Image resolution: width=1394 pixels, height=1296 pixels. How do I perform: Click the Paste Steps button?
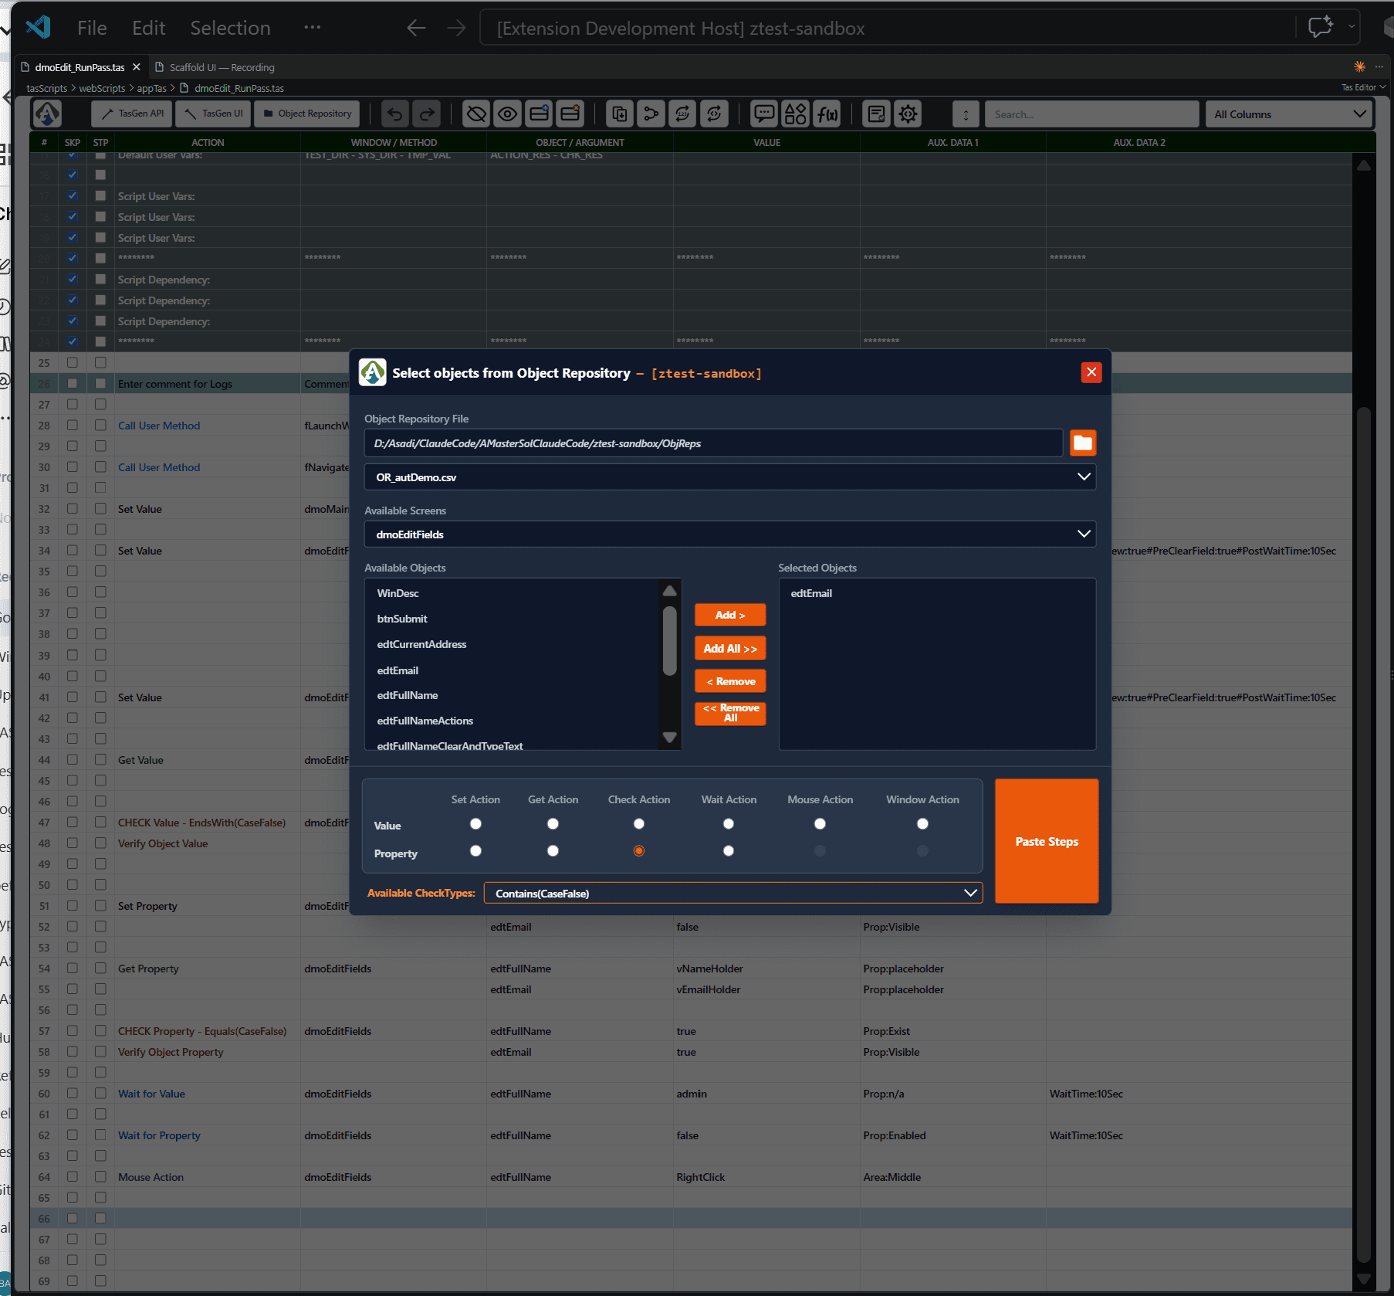pyautogui.click(x=1047, y=841)
